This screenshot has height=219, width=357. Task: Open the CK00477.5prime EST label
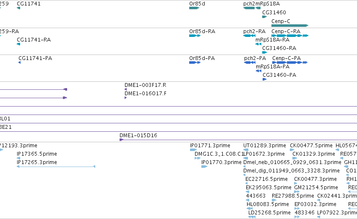[x=311, y=145]
